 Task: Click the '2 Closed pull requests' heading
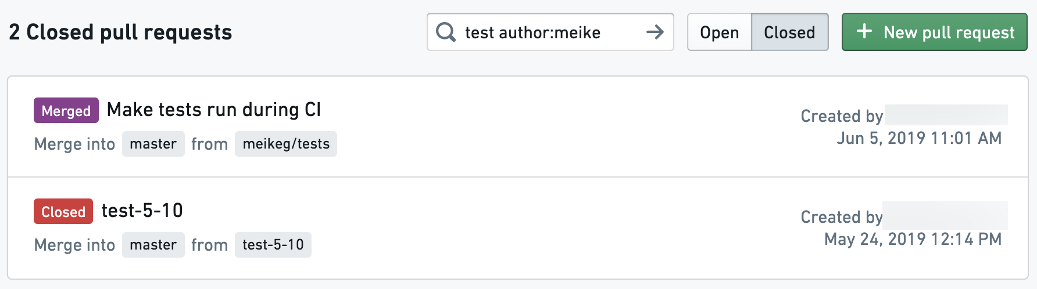(x=120, y=32)
